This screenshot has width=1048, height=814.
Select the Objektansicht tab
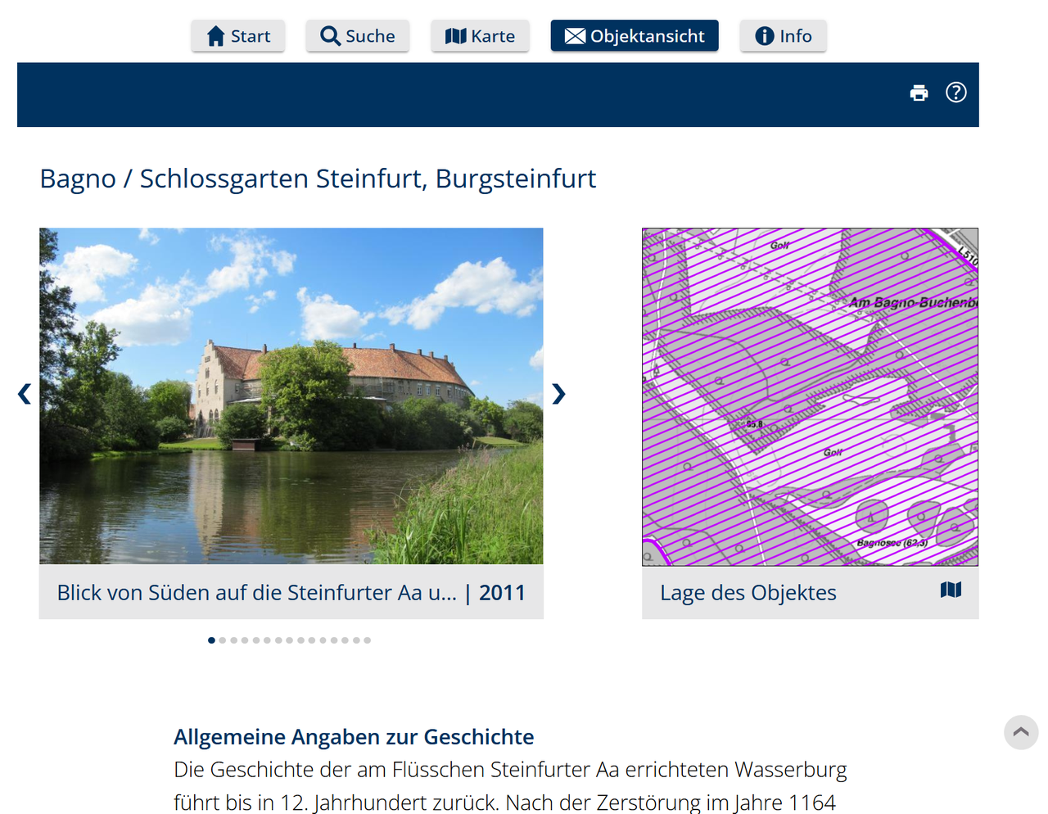(x=635, y=36)
